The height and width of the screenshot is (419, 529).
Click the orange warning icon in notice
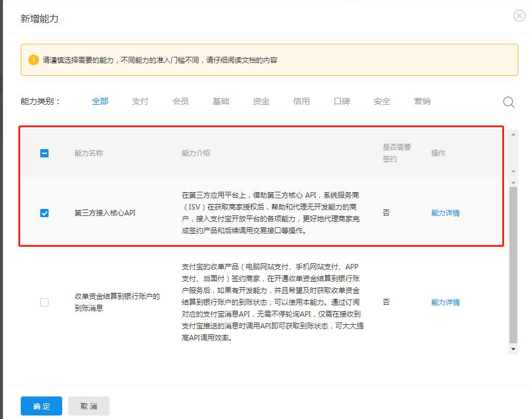pyautogui.click(x=33, y=60)
